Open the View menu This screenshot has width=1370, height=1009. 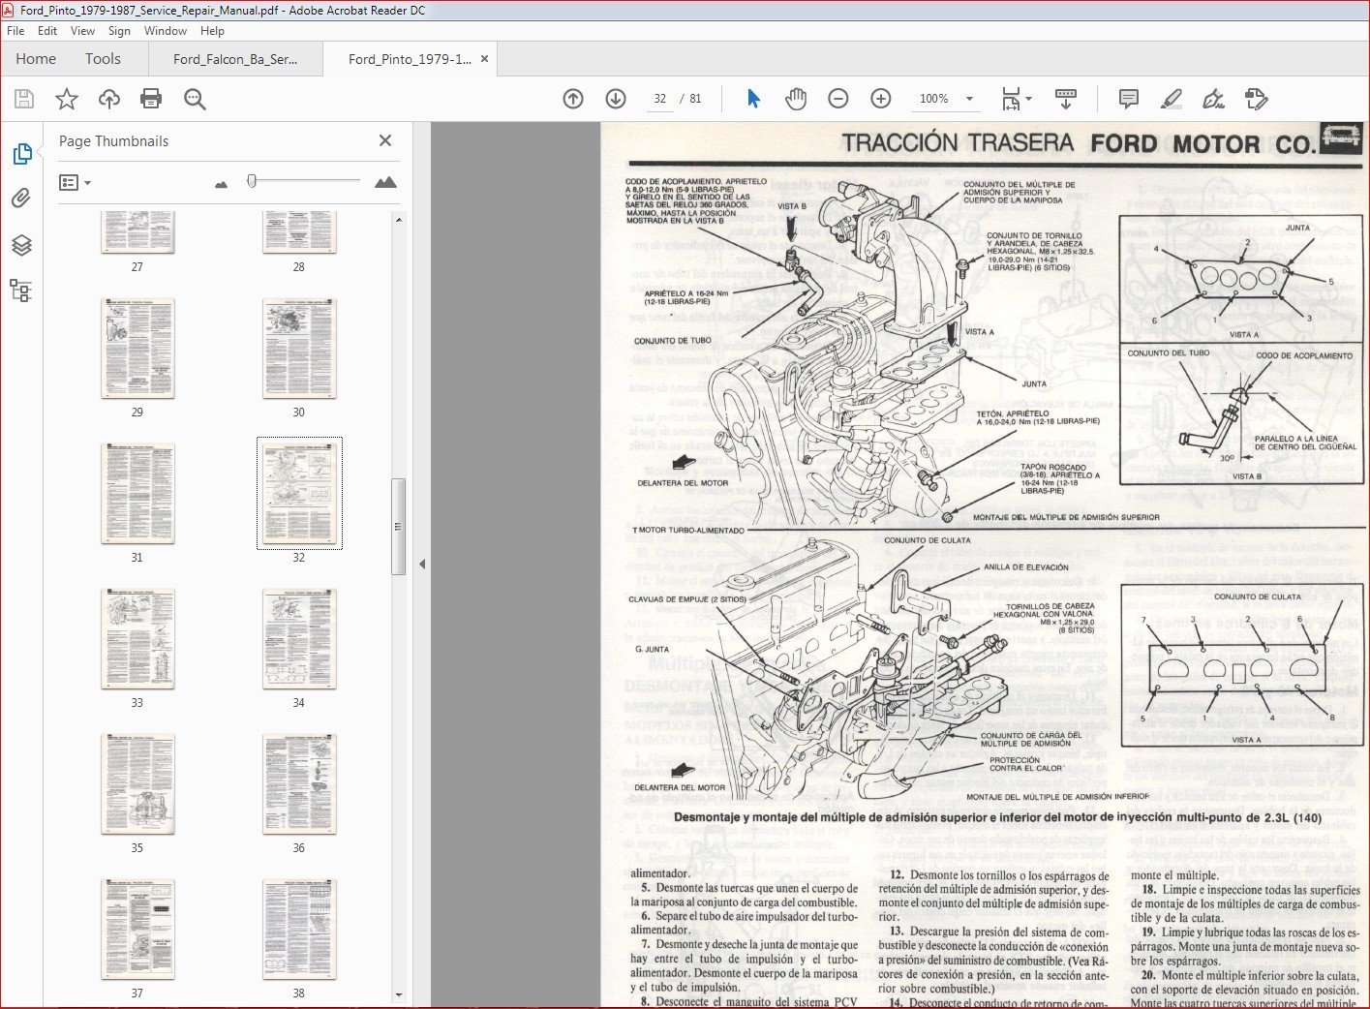83,31
